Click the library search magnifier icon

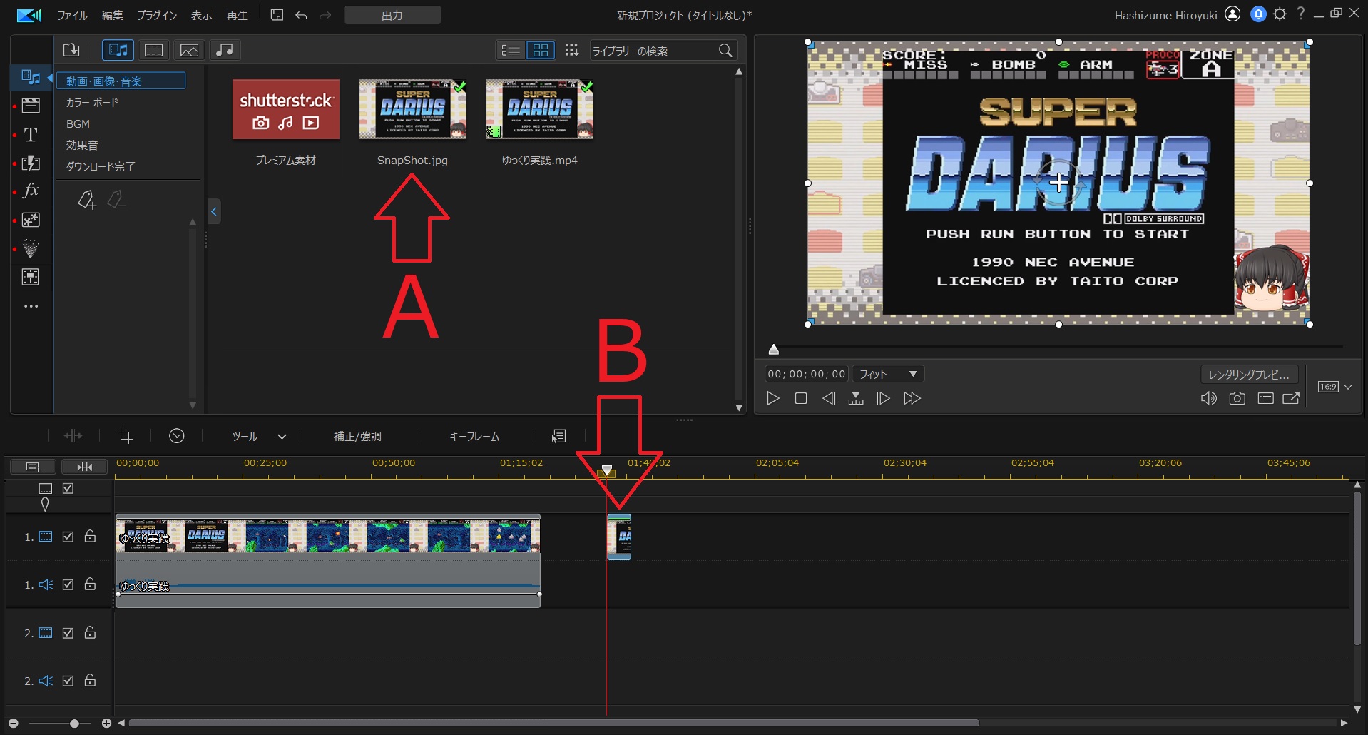tap(725, 50)
